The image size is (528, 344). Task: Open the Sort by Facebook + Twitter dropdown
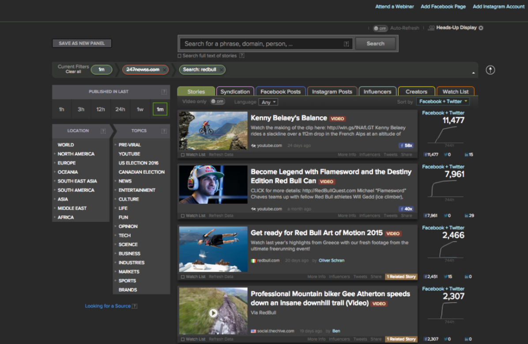(443, 101)
